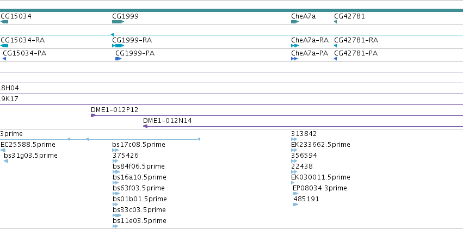Select the CheA7a gene arrow glyph
This screenshot has height=229, width=463.
pos(295,22)
